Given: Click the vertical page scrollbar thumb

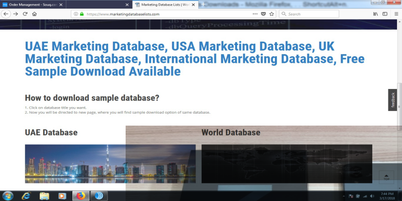Looking at the screenshot, I should point(399,107).
